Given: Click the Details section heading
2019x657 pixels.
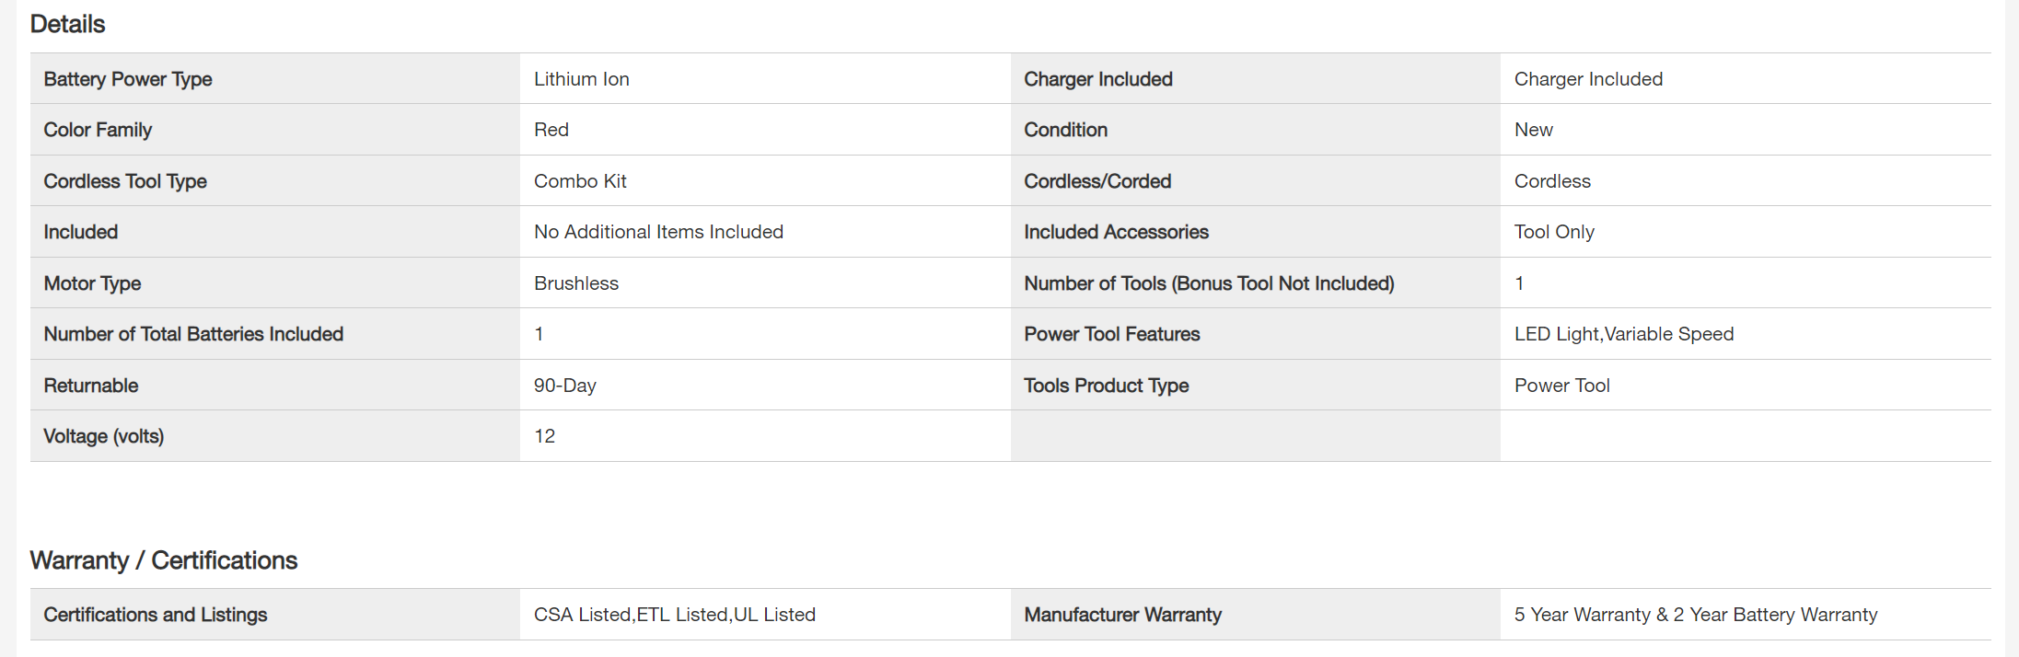Looking at the screenshot, I should tap(67, 24).
